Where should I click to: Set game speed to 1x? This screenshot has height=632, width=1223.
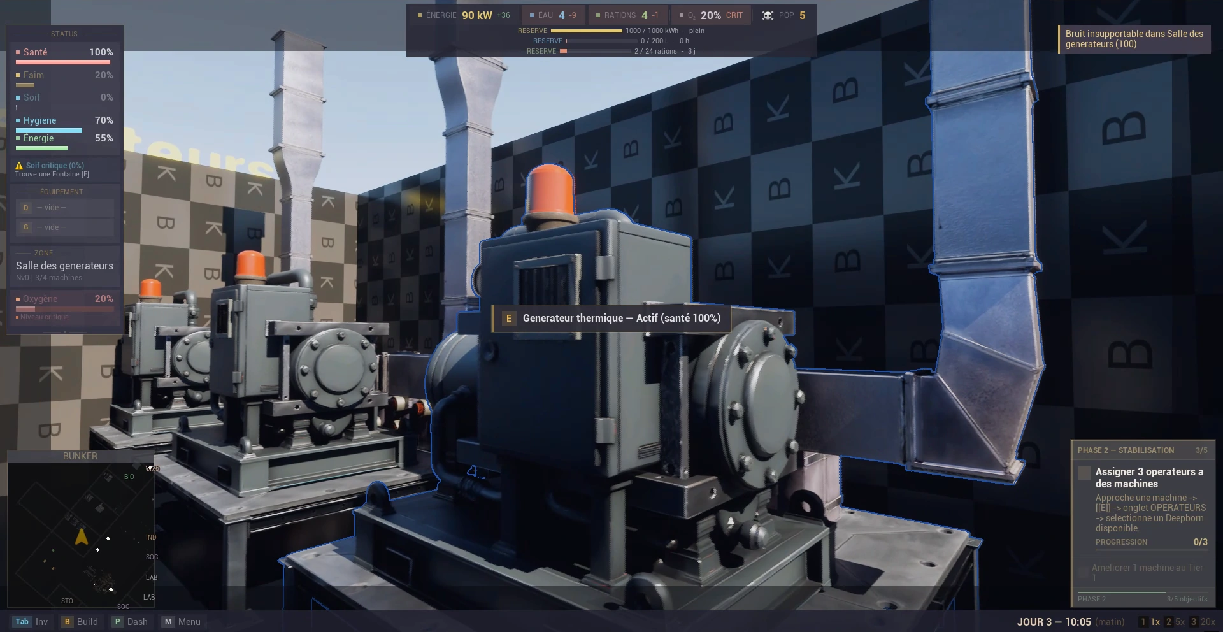(x=1150, y=622)
